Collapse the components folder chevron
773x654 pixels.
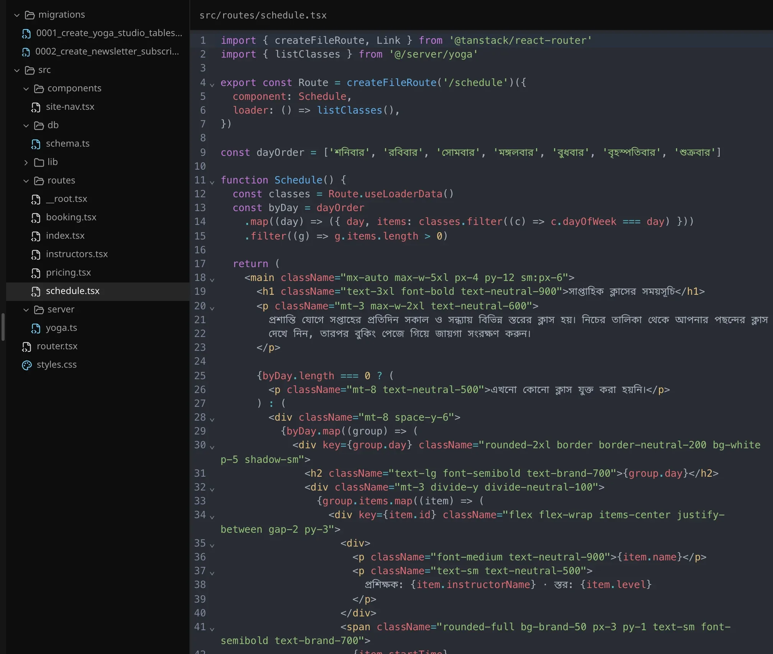26,89
